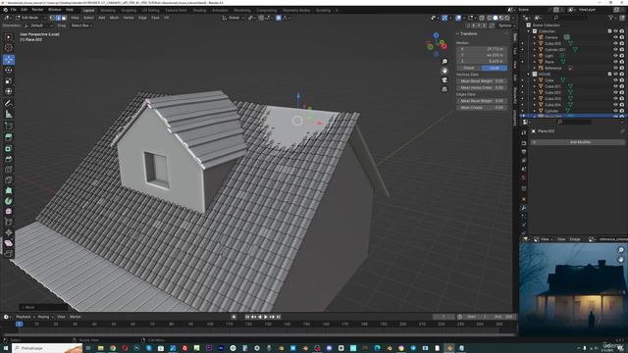Hide the Light object with eye icon

click(615, 56)
